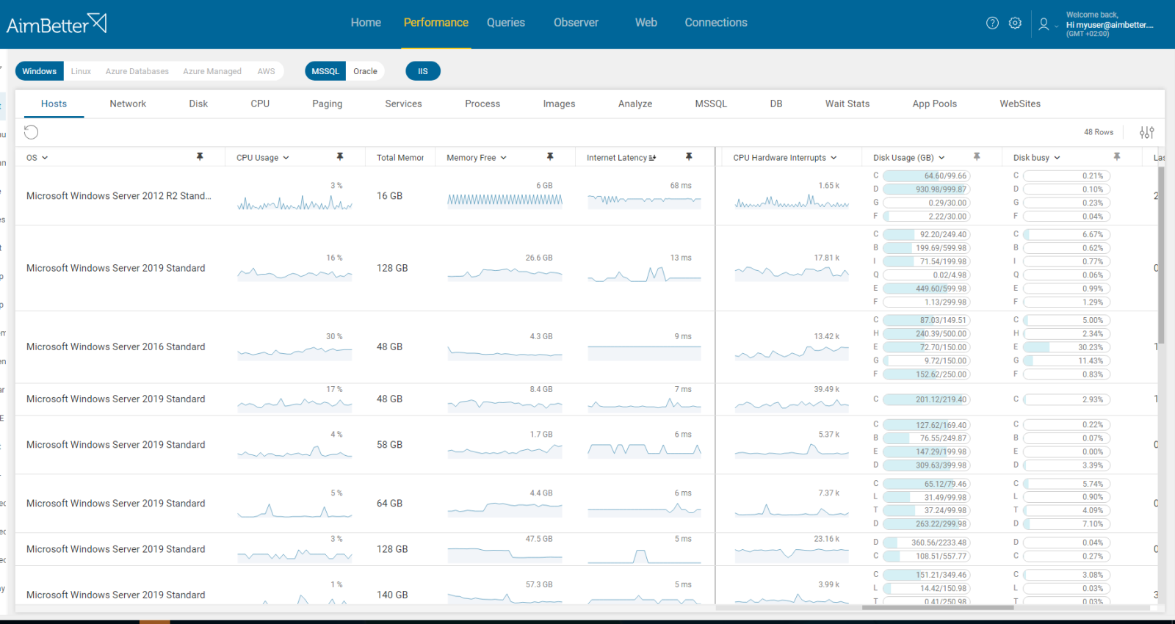Pin the OS column
1175x624 pixels.
click(200, 156)
